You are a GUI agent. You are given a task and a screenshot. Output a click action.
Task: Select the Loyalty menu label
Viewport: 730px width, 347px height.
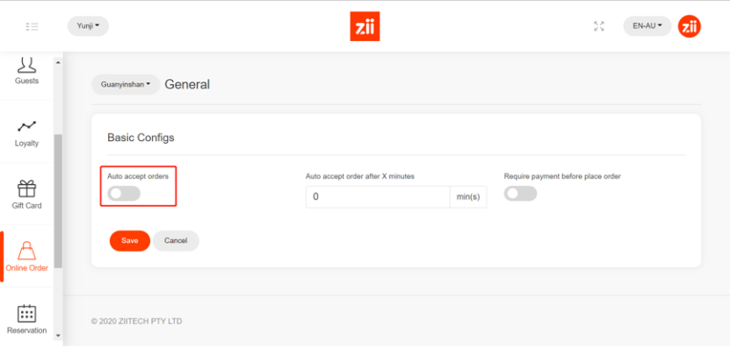click(26, 143)
